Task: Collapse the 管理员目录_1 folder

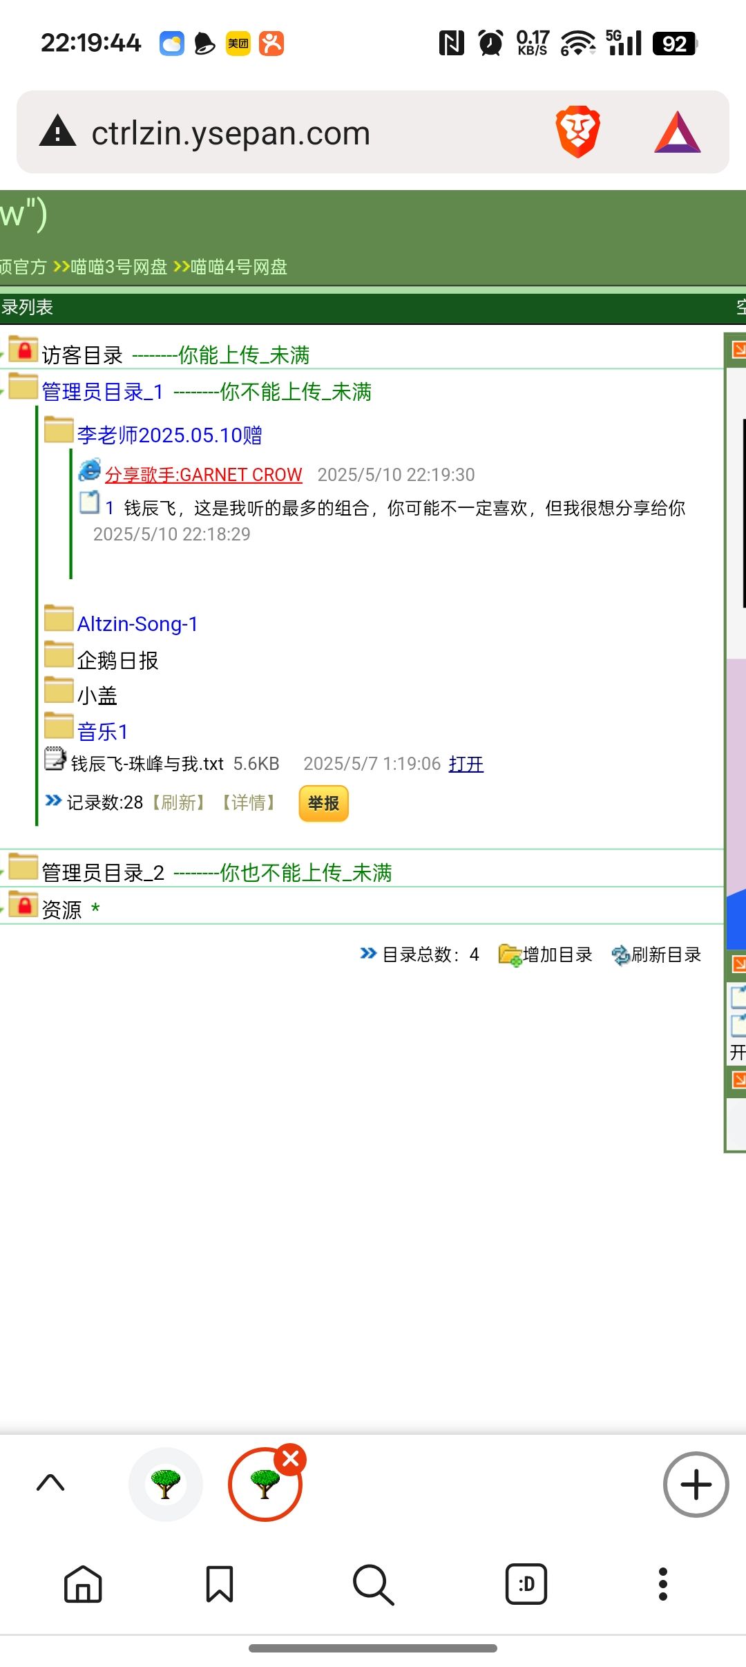Action: coord(102,392)
